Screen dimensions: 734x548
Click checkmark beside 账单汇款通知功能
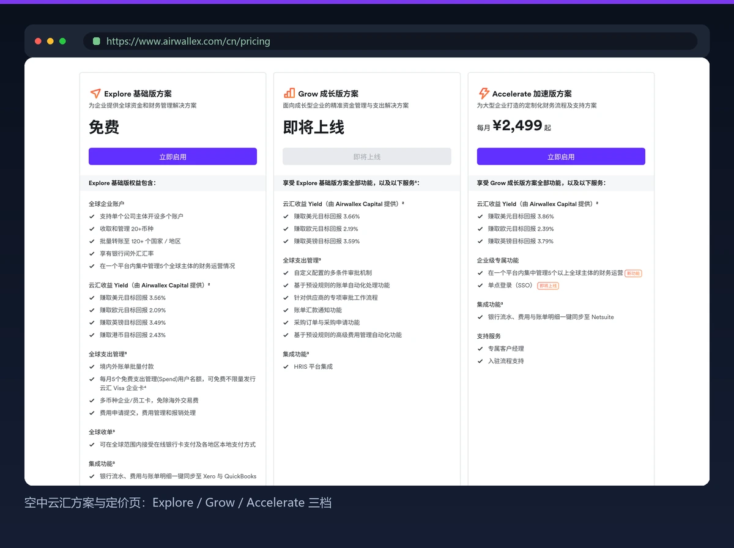pyautogui.click(x=286, y=310)
